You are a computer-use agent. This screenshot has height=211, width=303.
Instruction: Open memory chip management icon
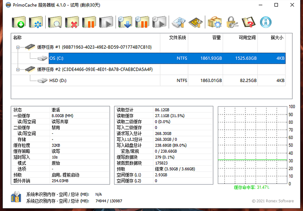[x=195, y=22]
